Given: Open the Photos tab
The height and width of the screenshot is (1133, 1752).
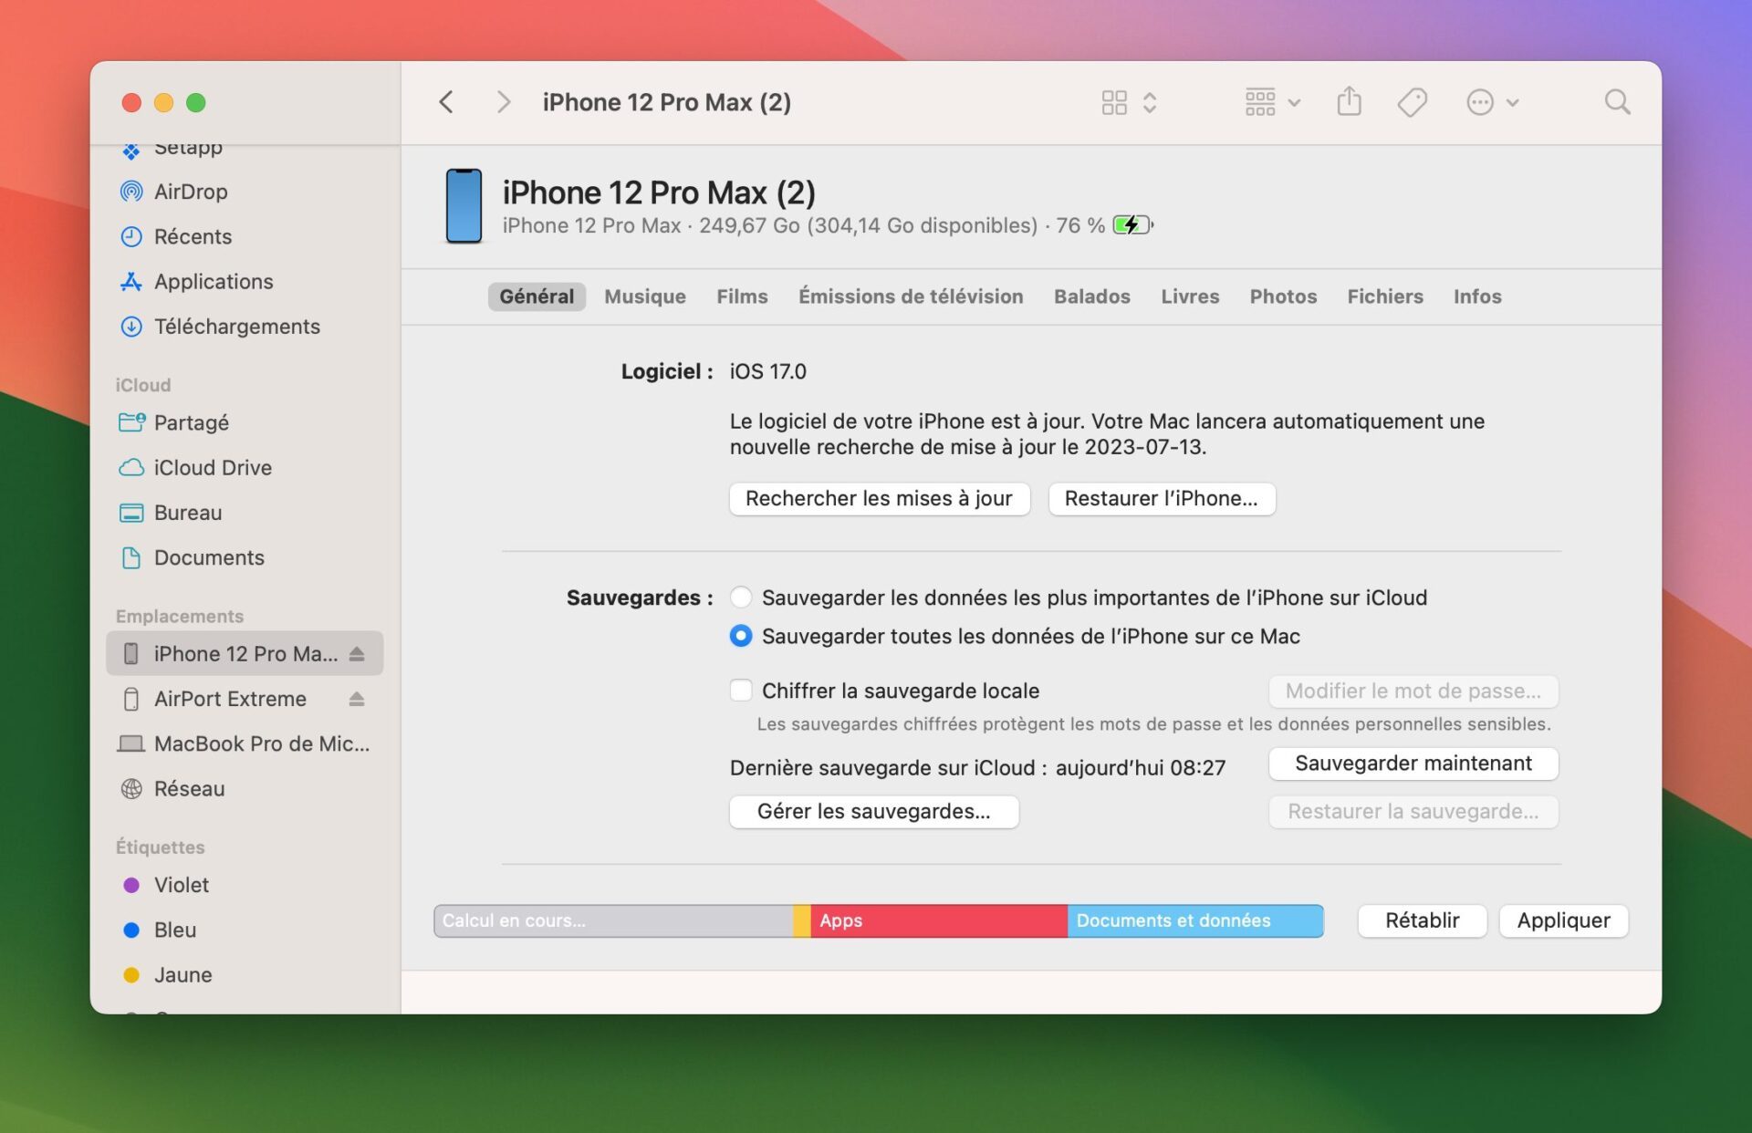Looking at the screenshot, I should tap(1283, 296).
